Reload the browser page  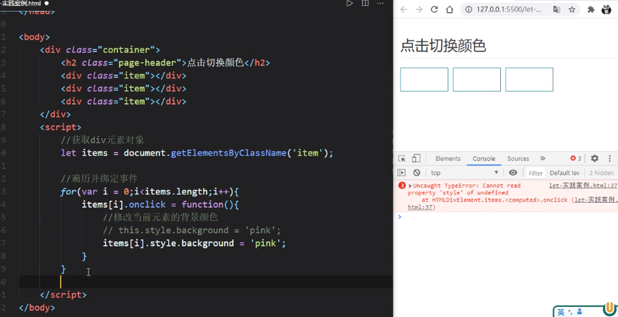point(434,10)
